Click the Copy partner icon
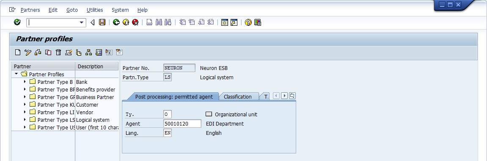487x161 pixels. (x=48, y=52)
